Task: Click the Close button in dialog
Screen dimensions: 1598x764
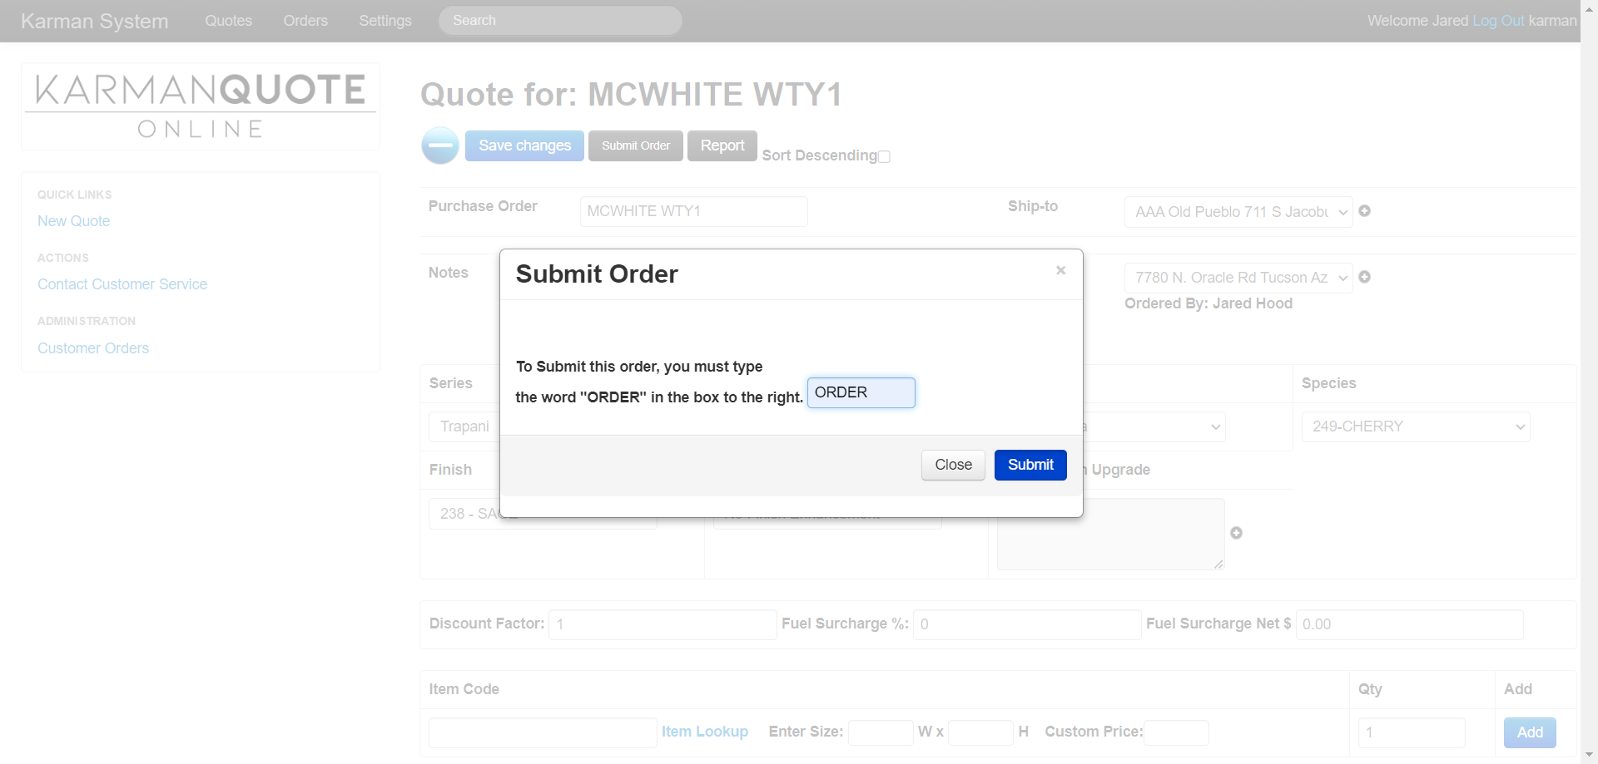Action: pyautogui.click(x=953, y=465)
